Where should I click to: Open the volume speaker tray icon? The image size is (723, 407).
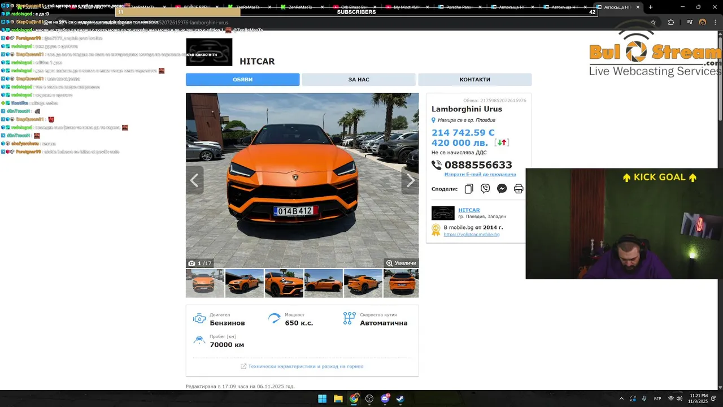[680, 399]
